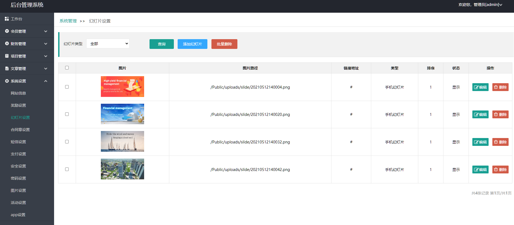Click the 文章管理 document icon
The image size is (514, 225).
coord(7,69)
